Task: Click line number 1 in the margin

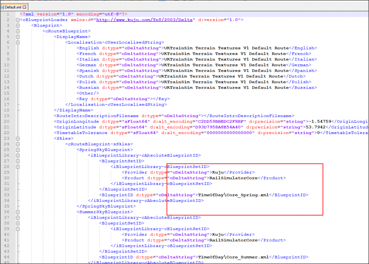Action: pyautogui.click(x=8, y=14)
